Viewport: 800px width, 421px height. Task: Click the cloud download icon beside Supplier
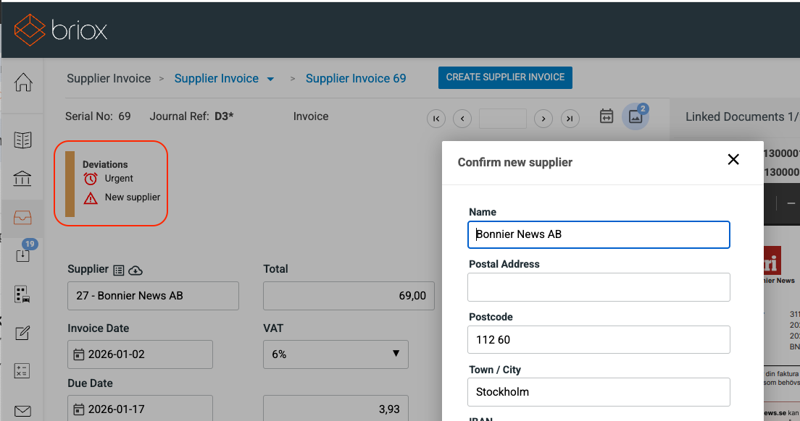click(136, 270)
